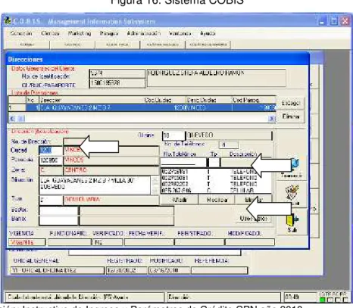Click the Transmitir globe icon
The image size is (353, 308).
295,164
